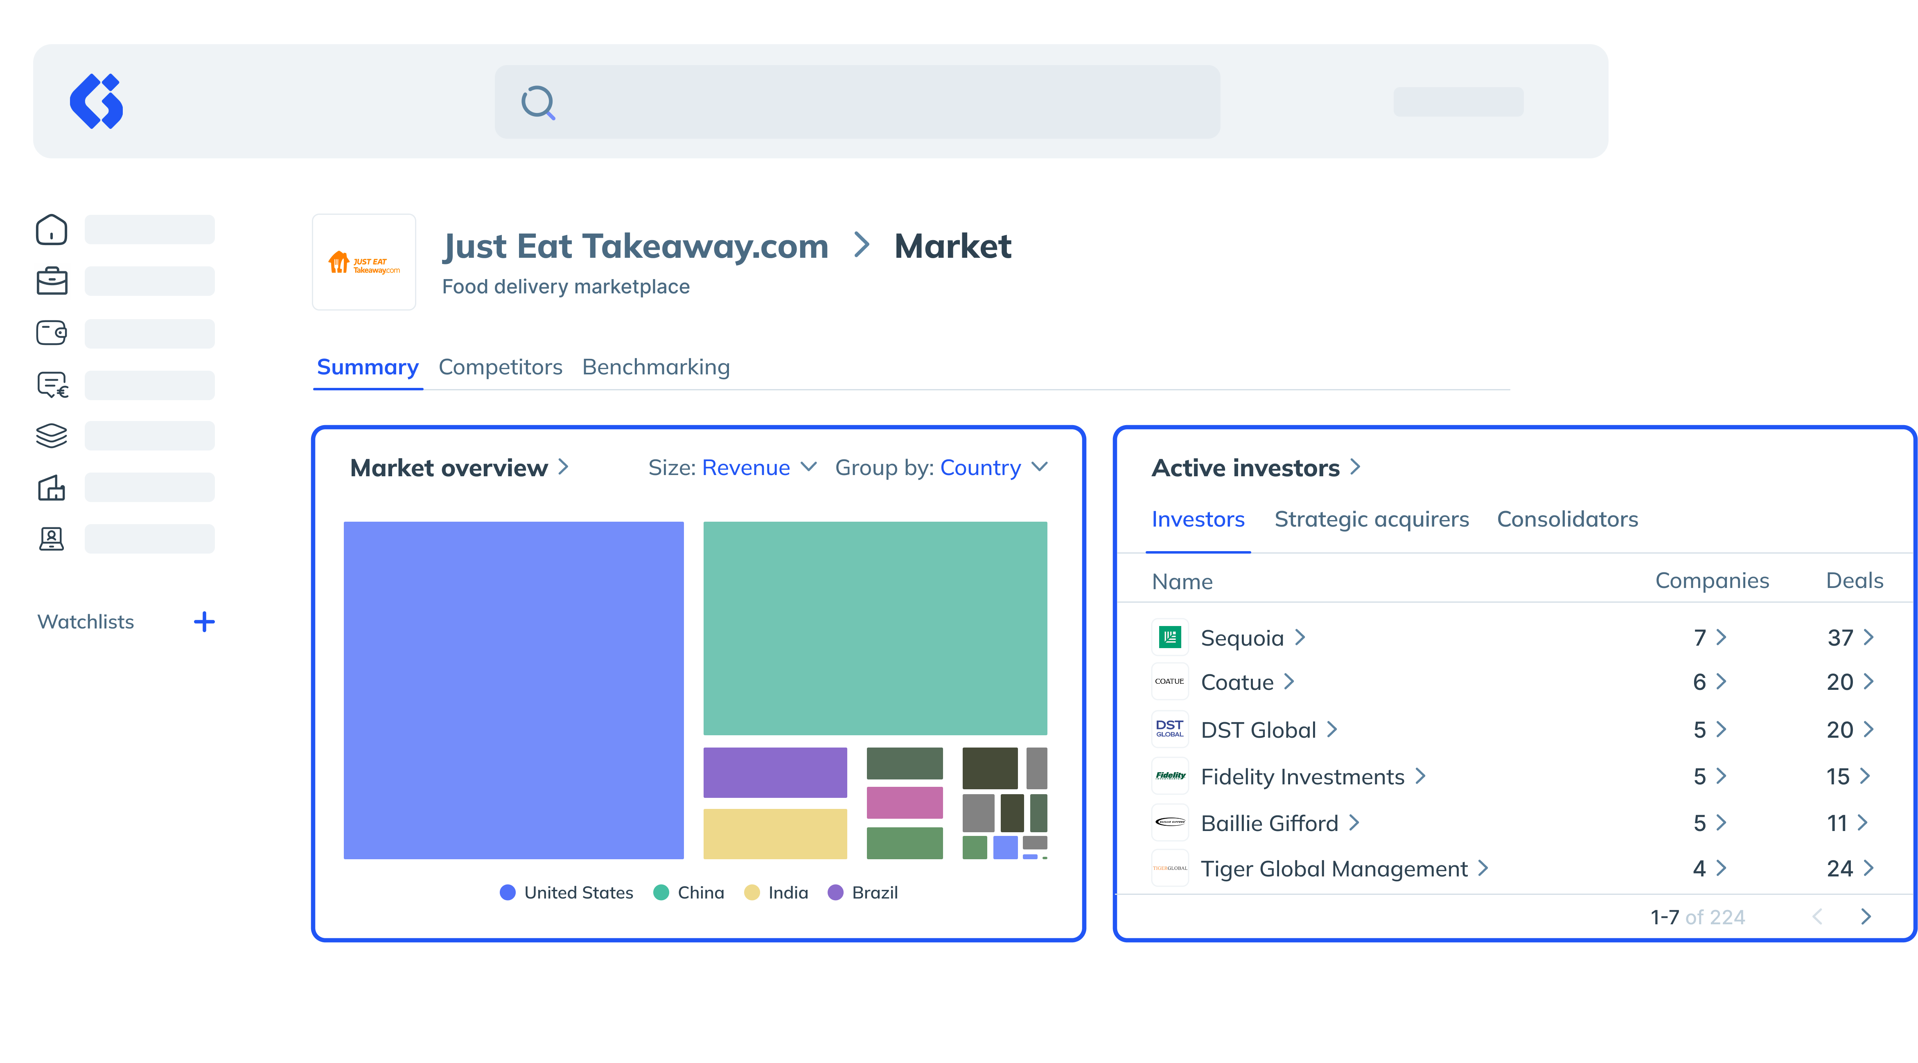Click the home icon in sidebar
Screen dimensions: 1918x1063
[x=52, y=230]
